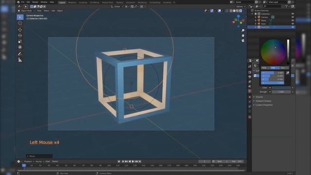Screen dimensions: 311x175
Task: Expand the Volume panel
Action: [259, 97]
